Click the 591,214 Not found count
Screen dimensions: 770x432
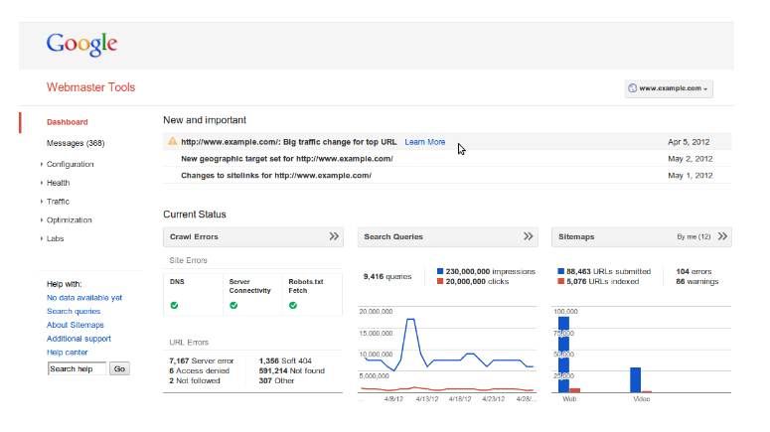[x=292, y=370]
